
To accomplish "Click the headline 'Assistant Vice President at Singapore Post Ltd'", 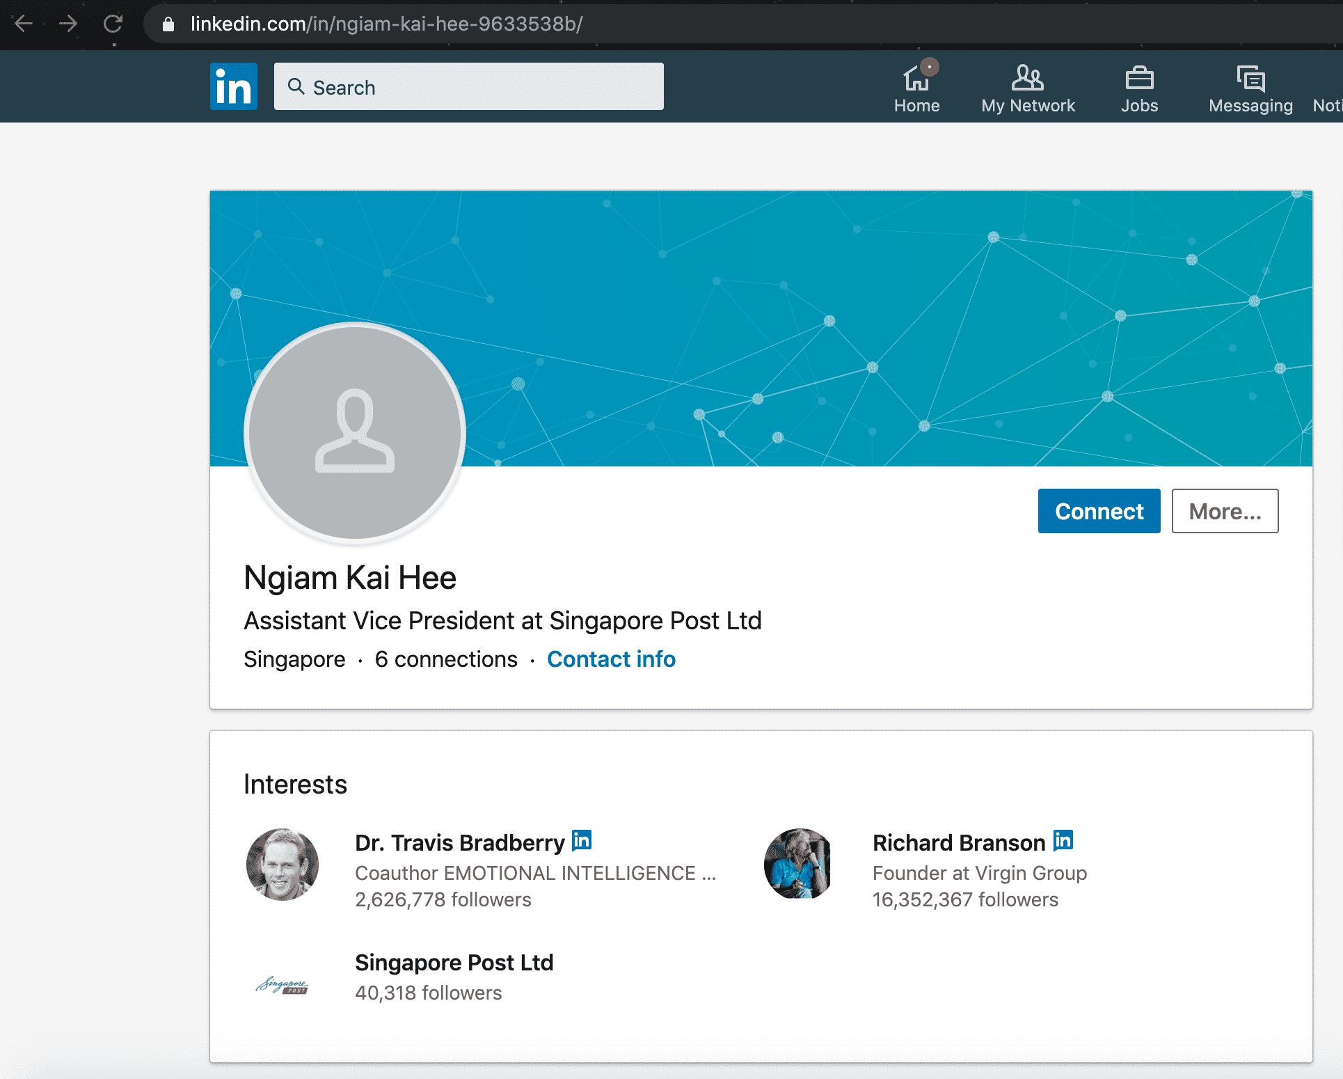I will (x=502, y=620).
